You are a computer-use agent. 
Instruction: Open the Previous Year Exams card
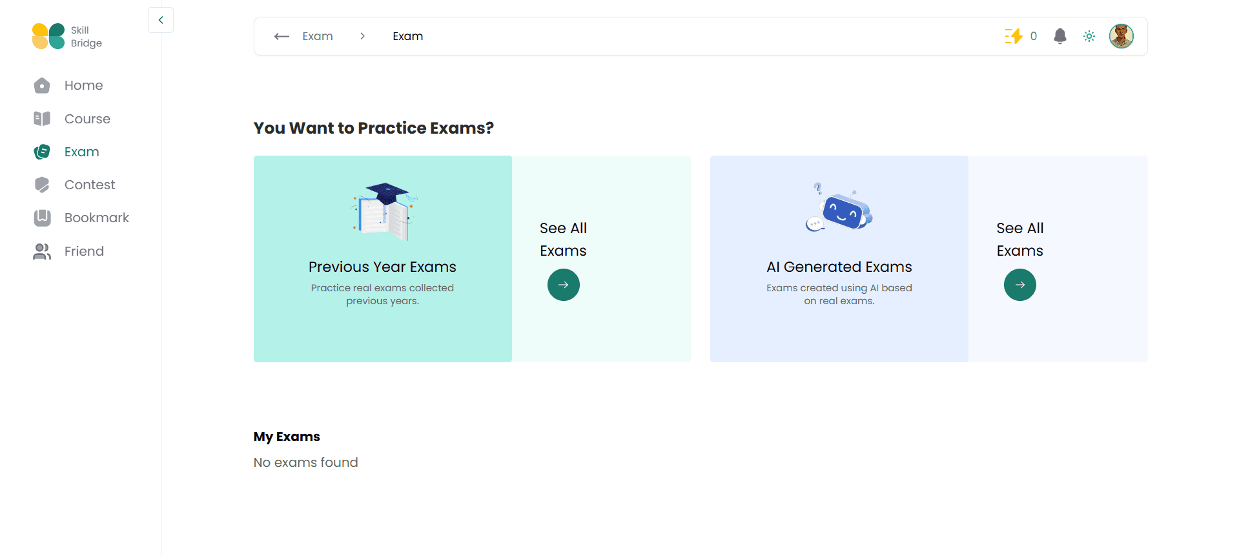click(x=383, y=259)
